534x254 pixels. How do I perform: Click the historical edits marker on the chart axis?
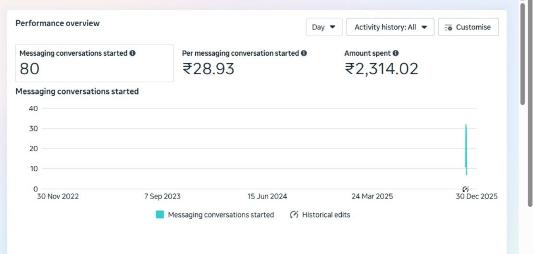pyautogui.click(x=465, y=189)
